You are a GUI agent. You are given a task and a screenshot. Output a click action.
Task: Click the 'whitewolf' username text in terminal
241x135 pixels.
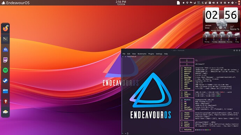point(200,64)
